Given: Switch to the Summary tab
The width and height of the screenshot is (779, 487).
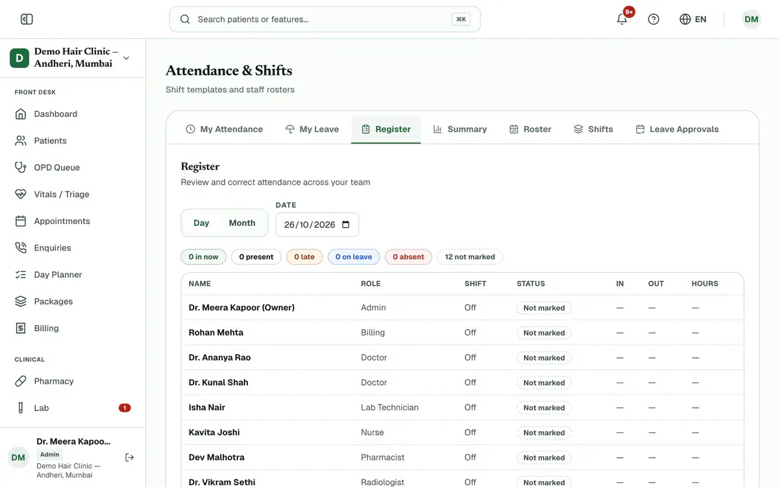Looking at the screenshot, I should (x=460, y=129).
